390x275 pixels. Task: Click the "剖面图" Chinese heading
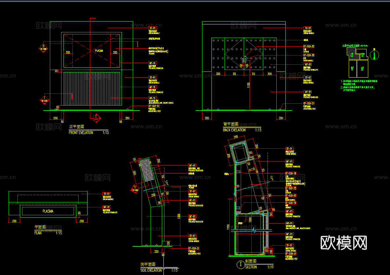251,261
